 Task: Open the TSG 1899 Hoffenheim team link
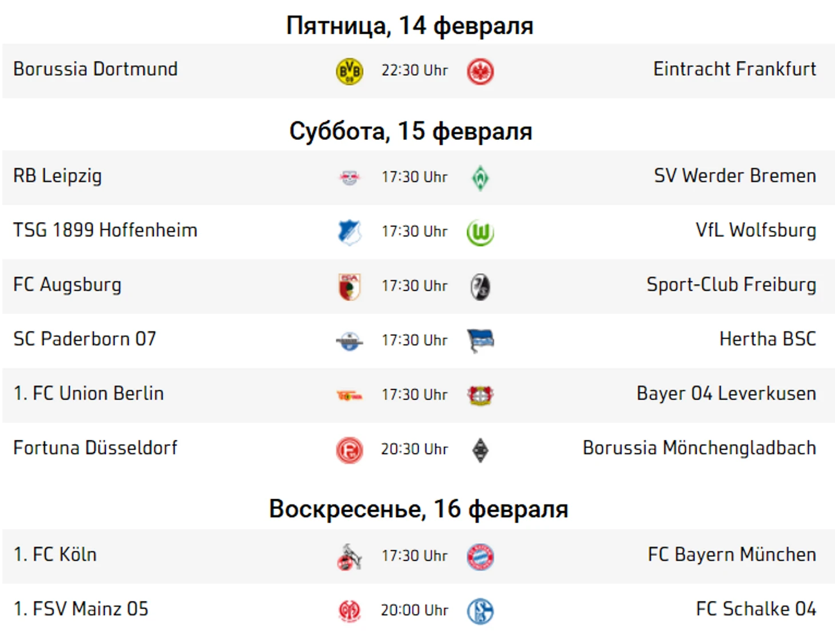coord(105,230)
